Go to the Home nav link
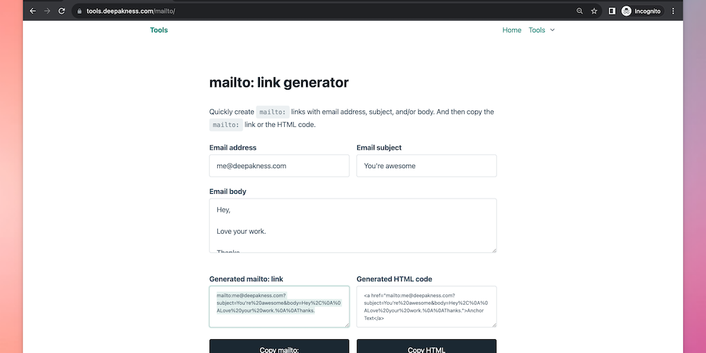This screenshot has width=706, height=353. 512,30
